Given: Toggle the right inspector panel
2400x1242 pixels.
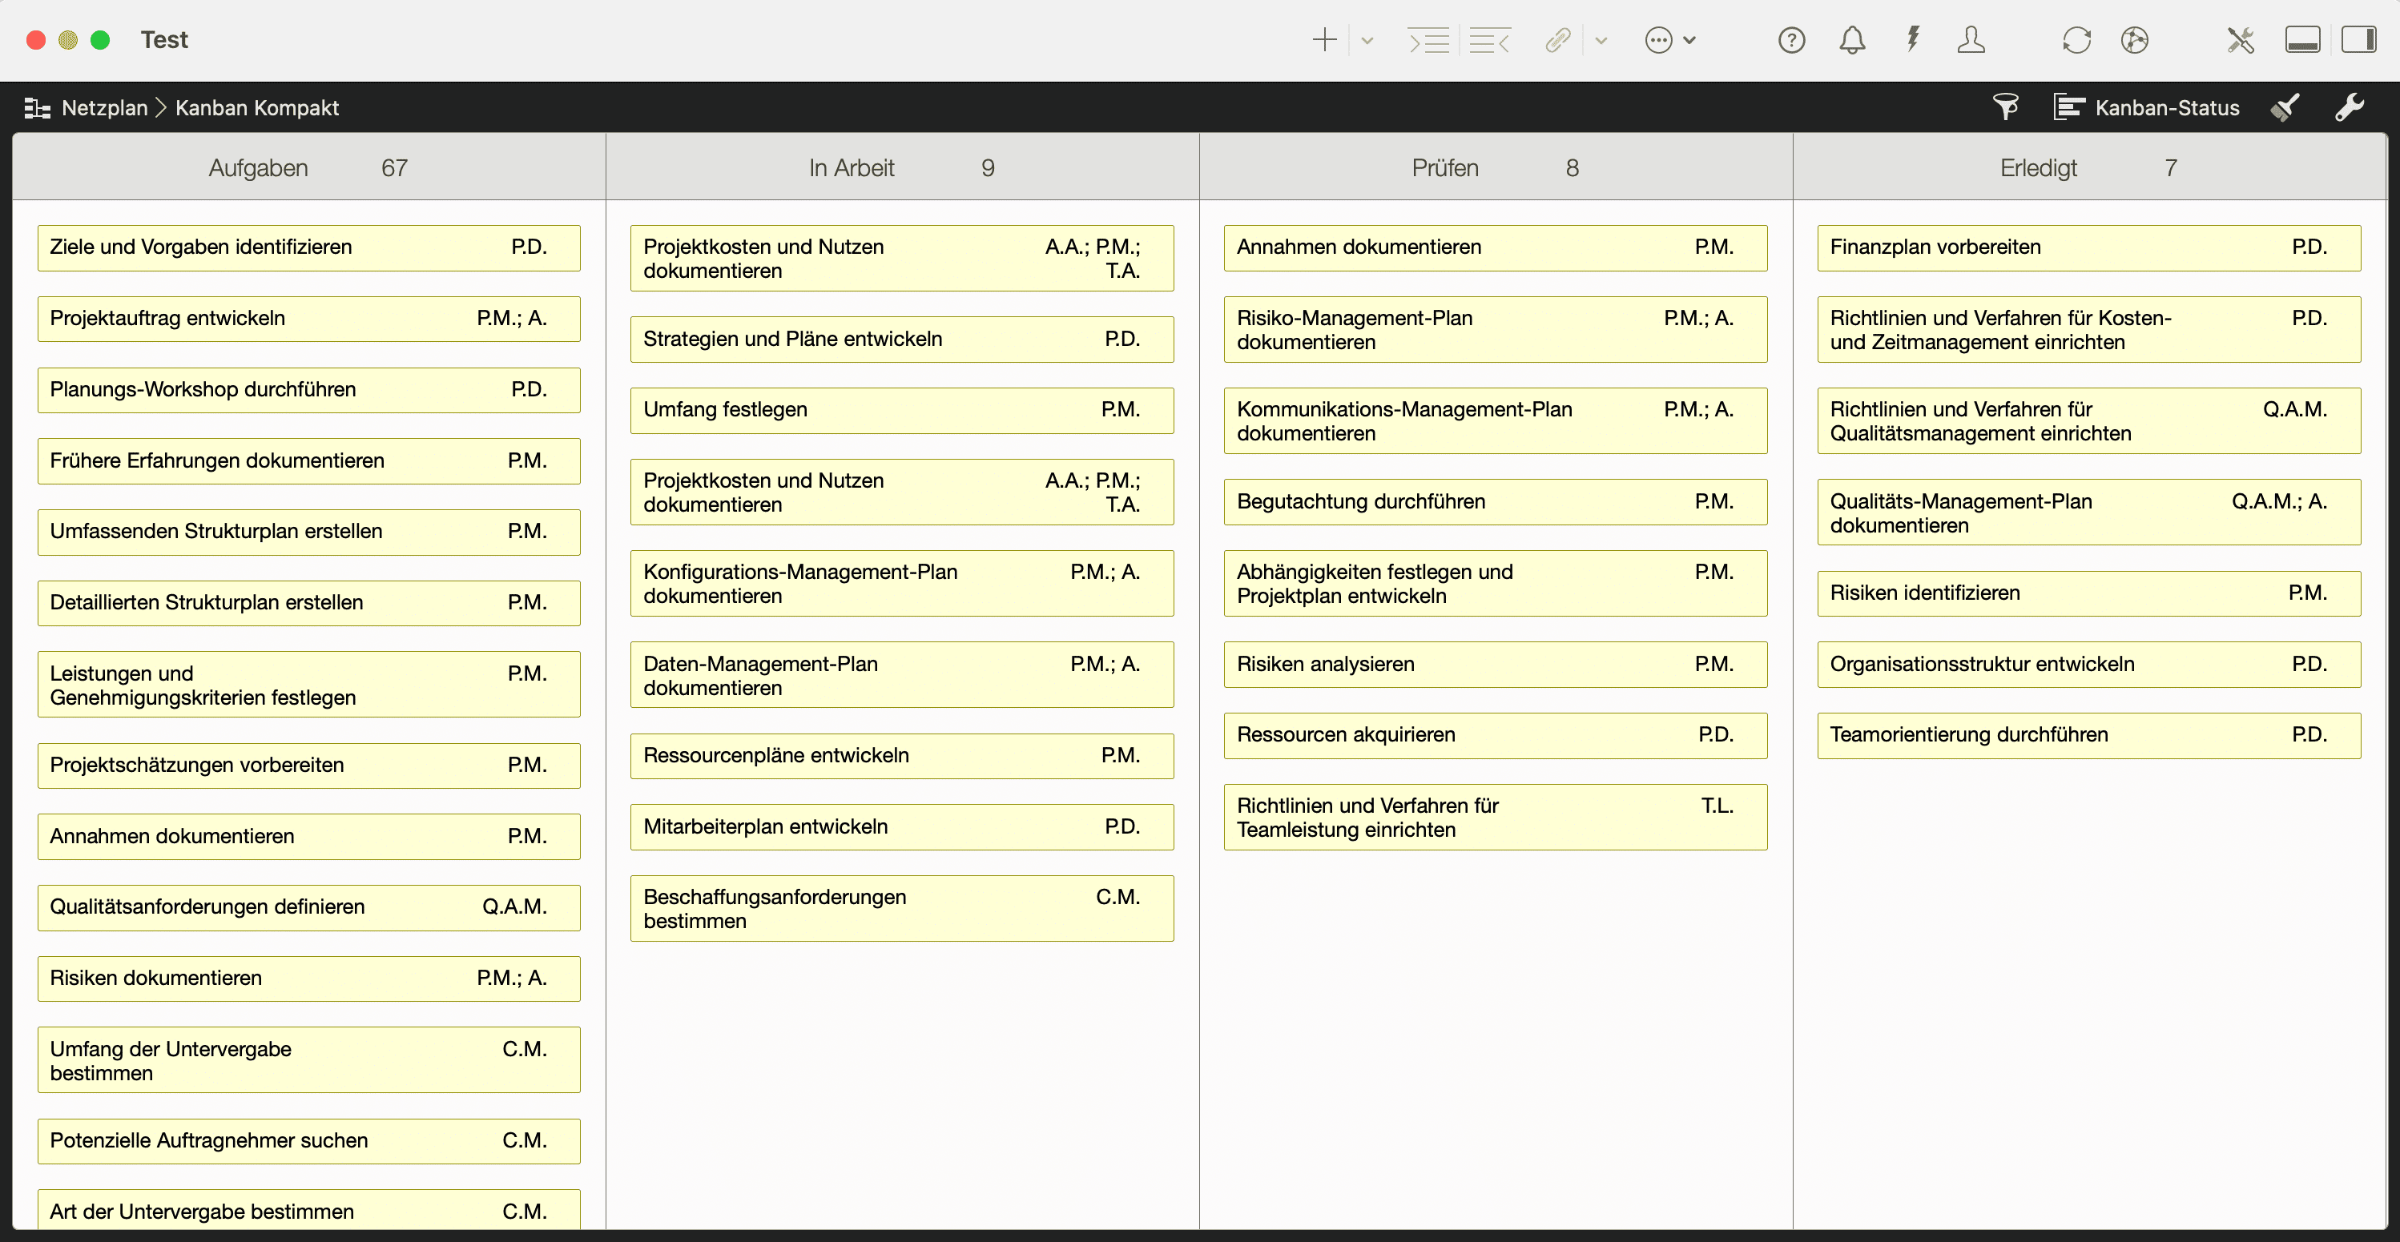Looking at the screenshot, I should tap(2362, 40).
